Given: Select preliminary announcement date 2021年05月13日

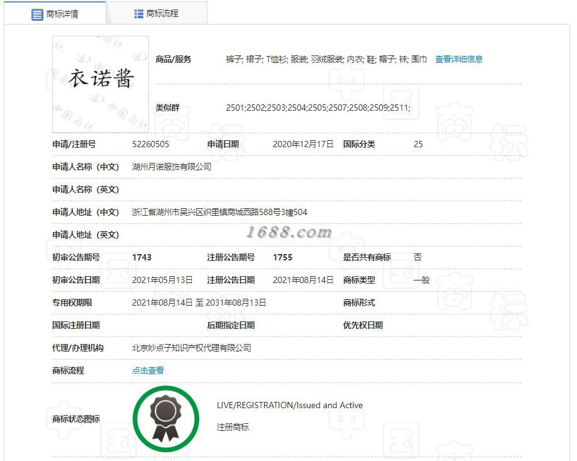Looking at the screenshot, I should click(162, 280).
